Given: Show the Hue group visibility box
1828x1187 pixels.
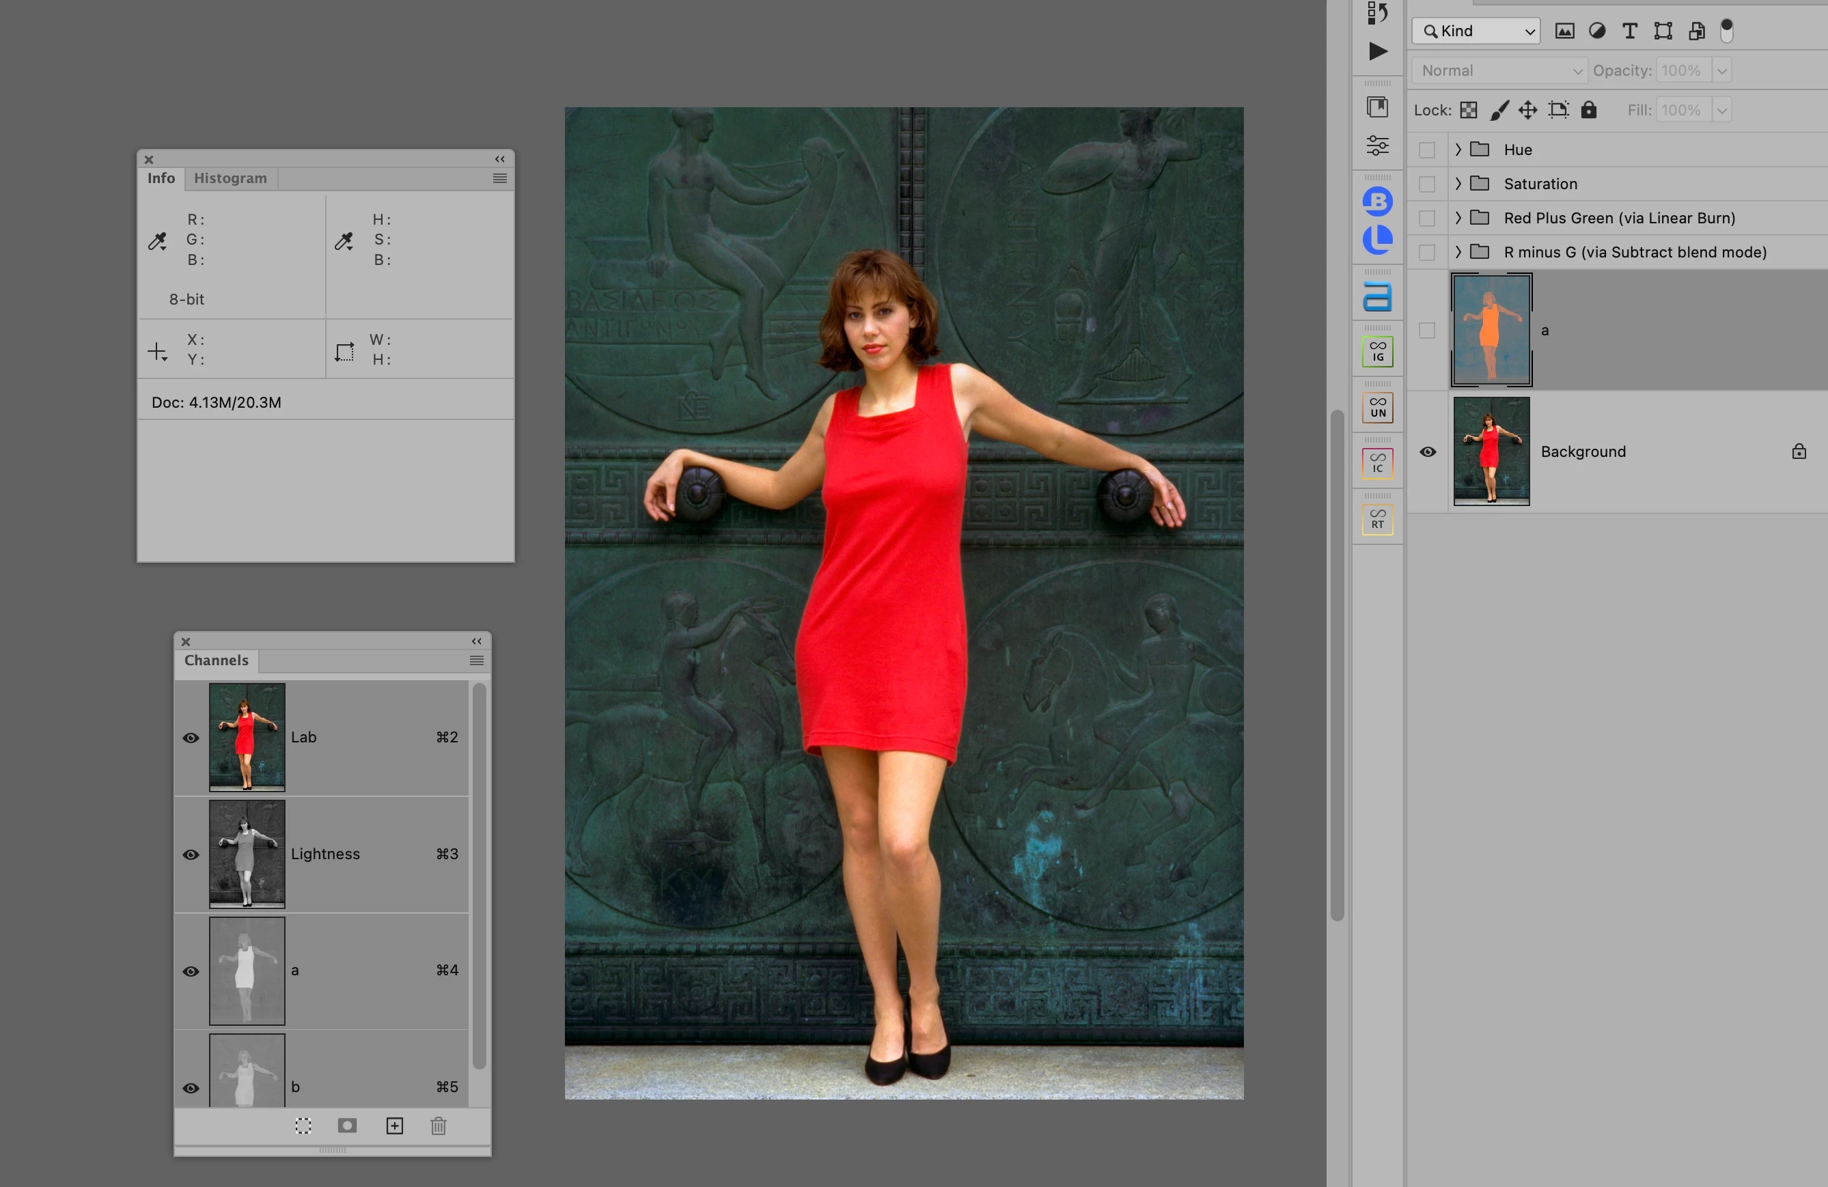Looking at the screenshot, I should coord(1427,150).
